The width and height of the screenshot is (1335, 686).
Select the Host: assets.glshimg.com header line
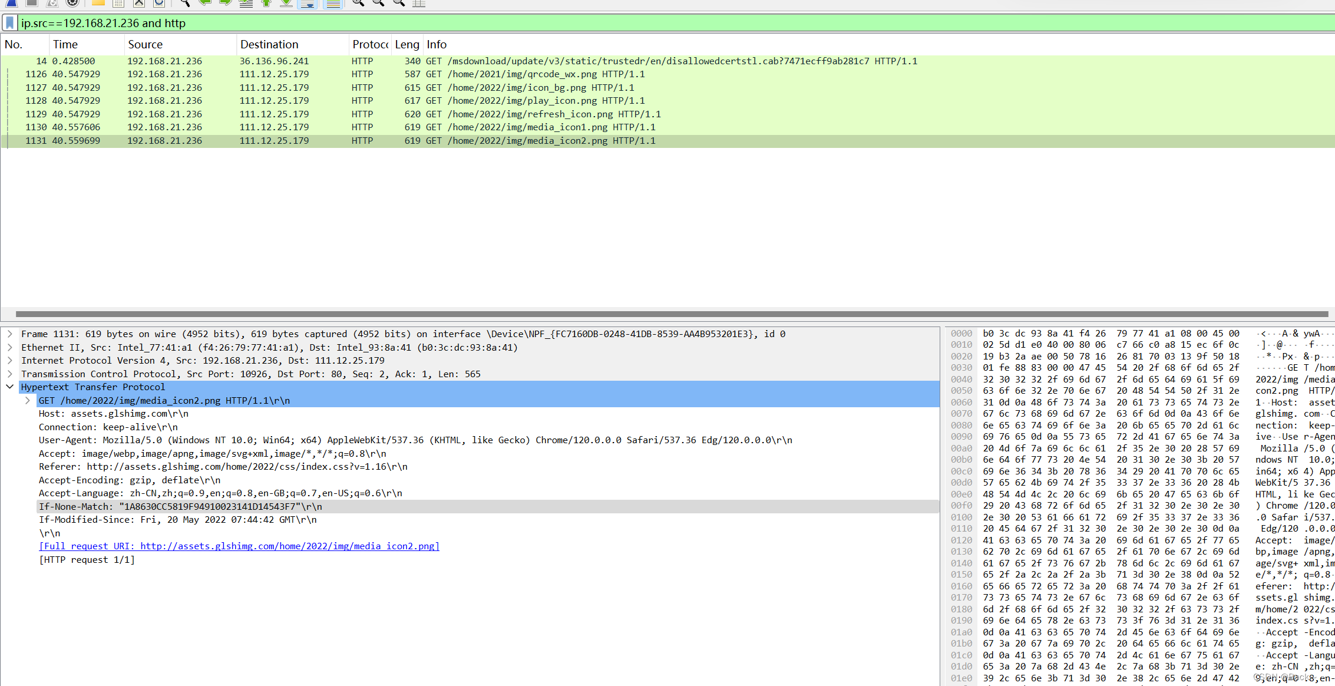tap(114, 414)
